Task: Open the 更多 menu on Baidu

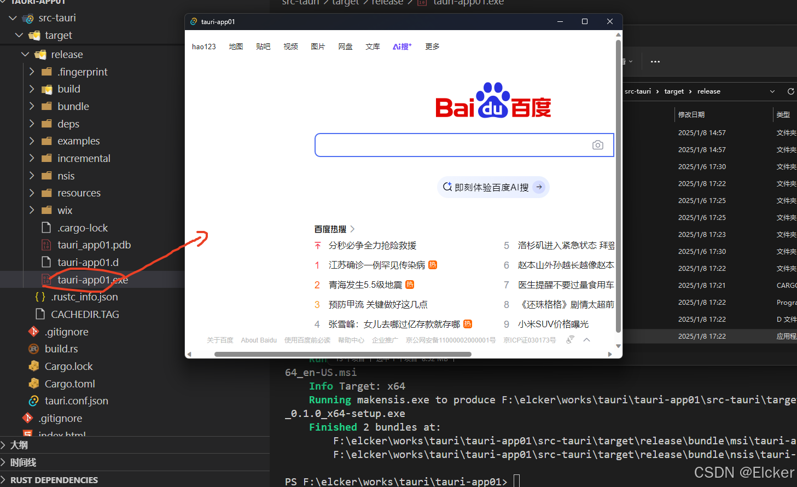Action: click(x=432, y=47)
